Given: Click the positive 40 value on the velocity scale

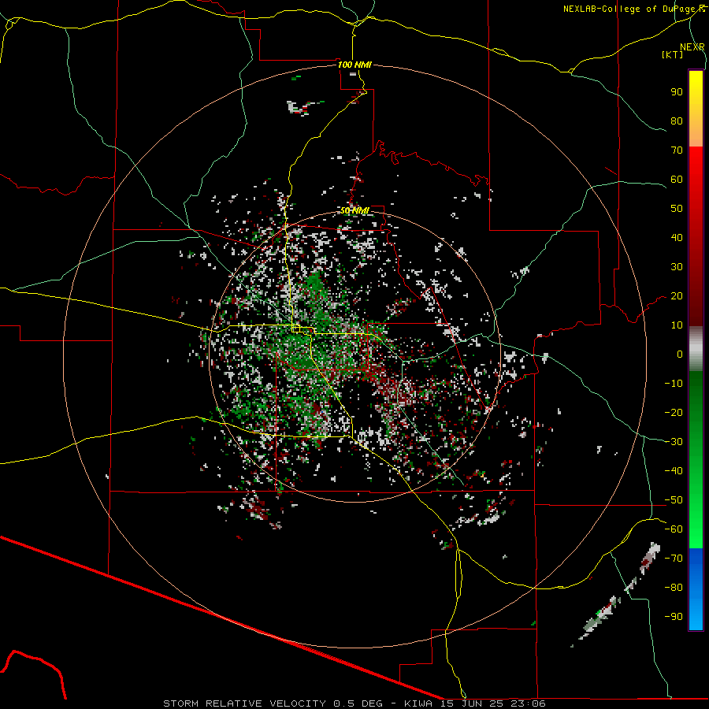Looking at the screenshot, I should pos(677,238).
